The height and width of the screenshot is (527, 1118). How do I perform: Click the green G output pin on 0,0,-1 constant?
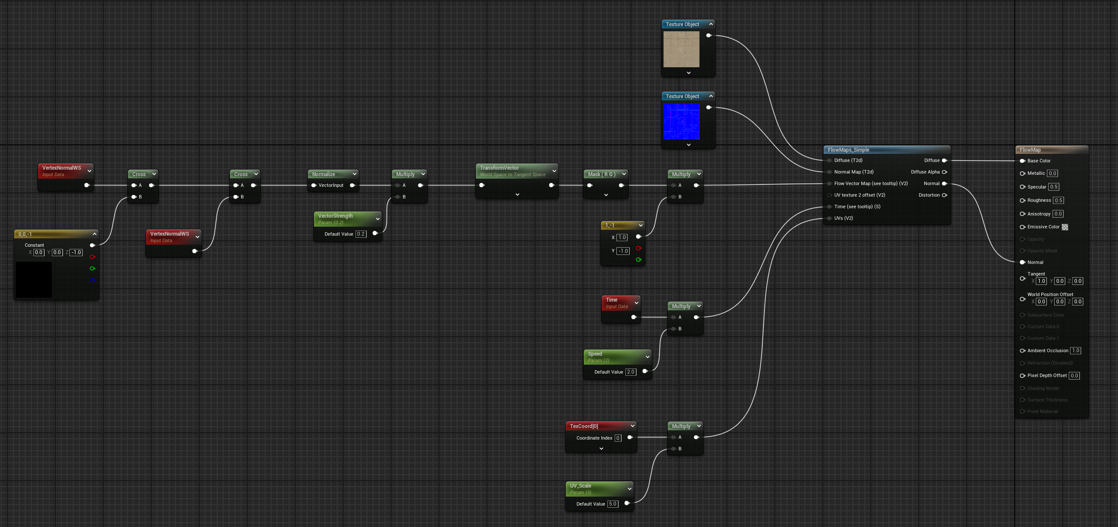92,269
